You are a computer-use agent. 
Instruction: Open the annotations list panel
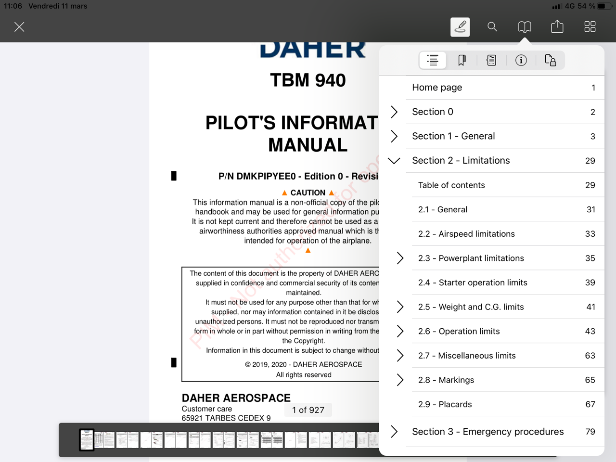(x=491, y=60)
